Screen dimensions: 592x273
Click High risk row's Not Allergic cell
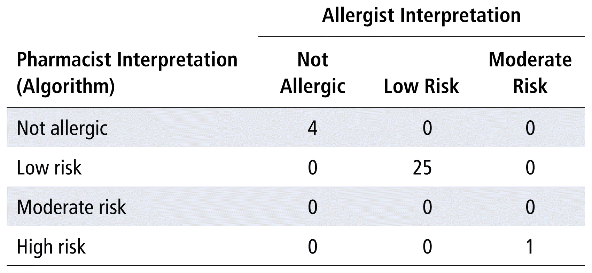[x=313, y=247]
